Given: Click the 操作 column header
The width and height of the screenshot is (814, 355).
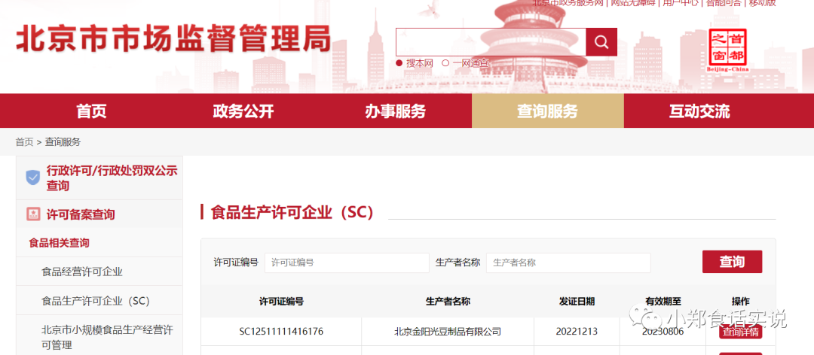Looking at the screenshot, I should pos(740,301).
